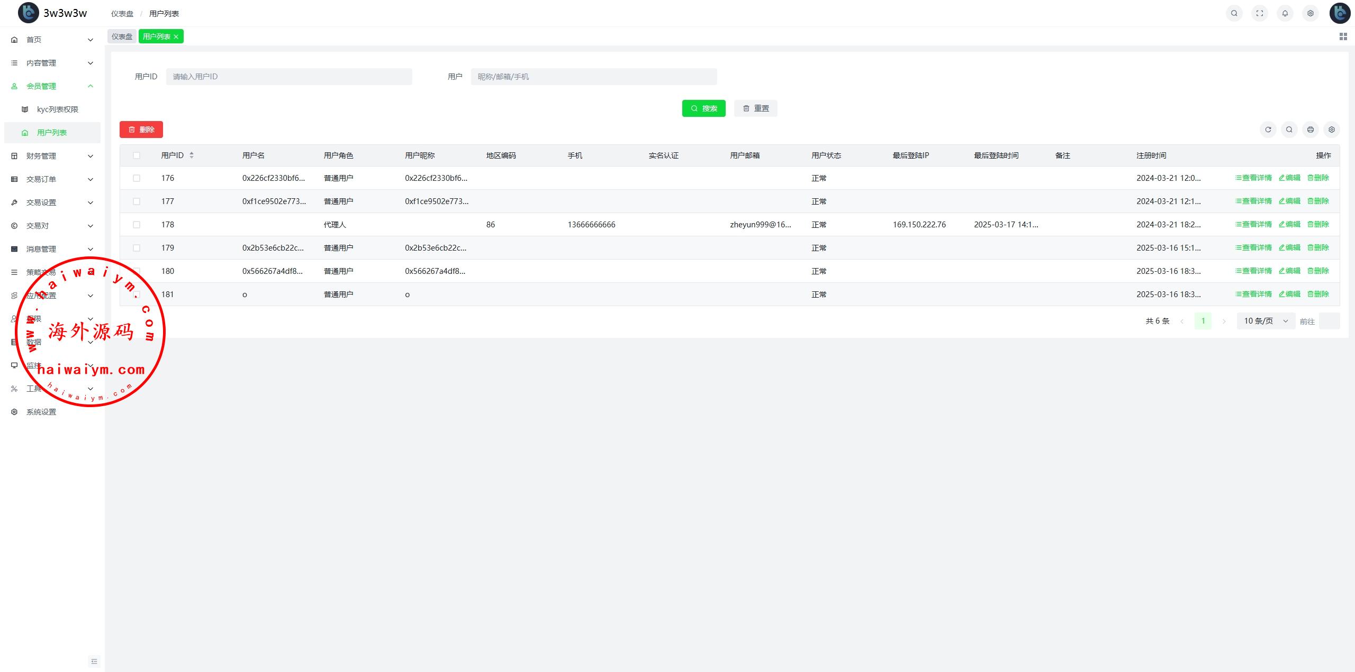
Task: Check the select-all header checkbox
Action: (x=137, y=155)
